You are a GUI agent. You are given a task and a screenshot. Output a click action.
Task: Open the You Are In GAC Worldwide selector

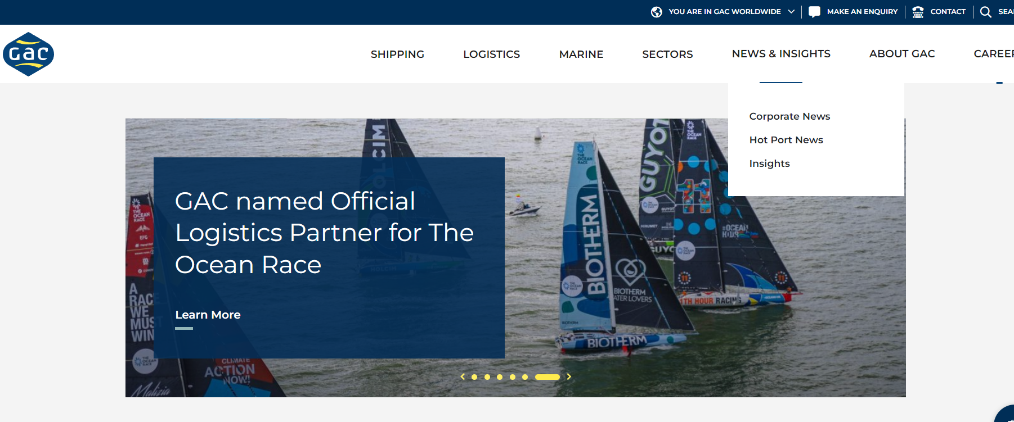click(724, 12)
